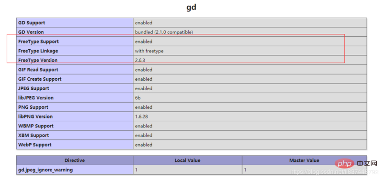Select 'enabled' value in the PNG Support row
This screenshot has width=382, height=179.
pyautogui.click(x=144, y=107)
